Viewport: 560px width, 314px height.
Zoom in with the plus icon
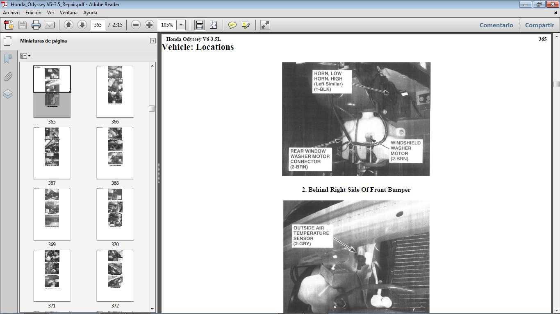150,25
